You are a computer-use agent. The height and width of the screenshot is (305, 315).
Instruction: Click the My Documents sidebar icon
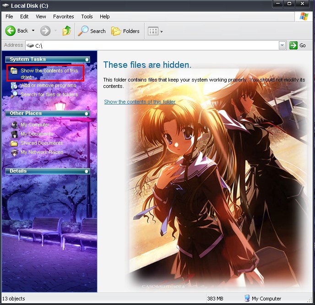click(14, 134)
